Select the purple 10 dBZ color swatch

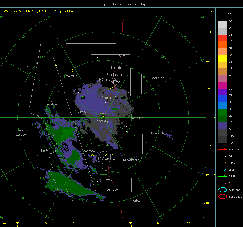(x=222, y=126)
